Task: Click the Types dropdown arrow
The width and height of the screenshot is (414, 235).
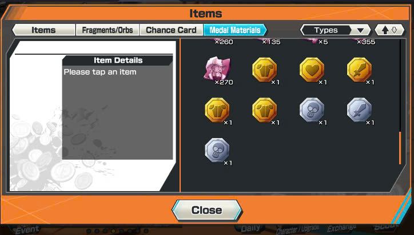Action: tap(360, 30)
